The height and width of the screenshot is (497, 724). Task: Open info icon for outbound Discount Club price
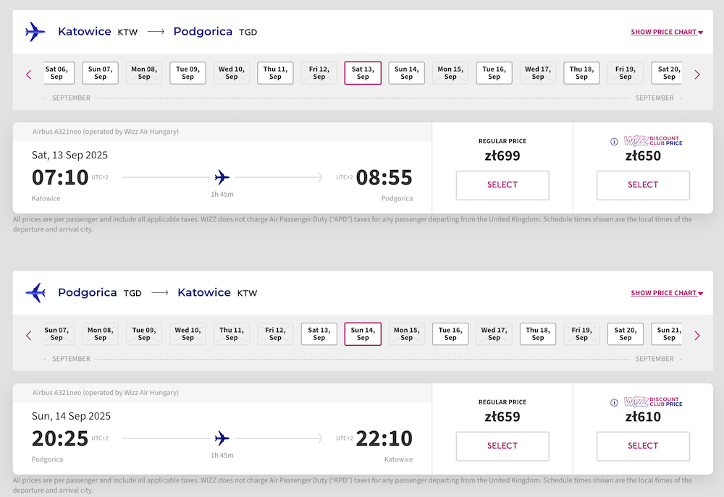pos(614,142)
